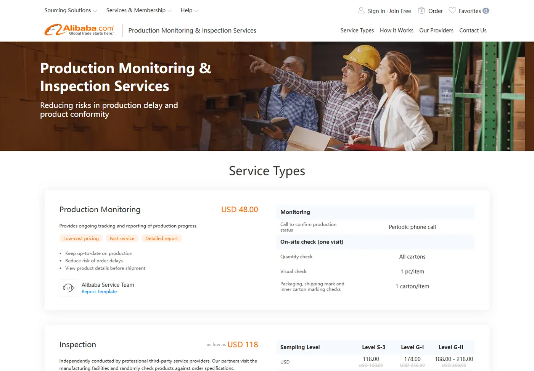Click the Inspection card title
534x371 pixels.
[78, 345]
